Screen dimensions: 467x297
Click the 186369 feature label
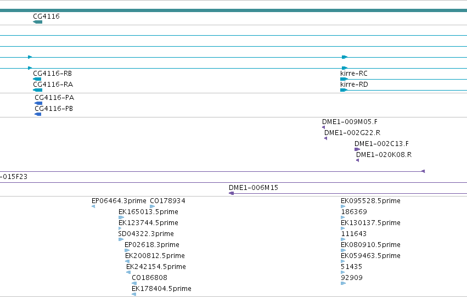[354, 212]
